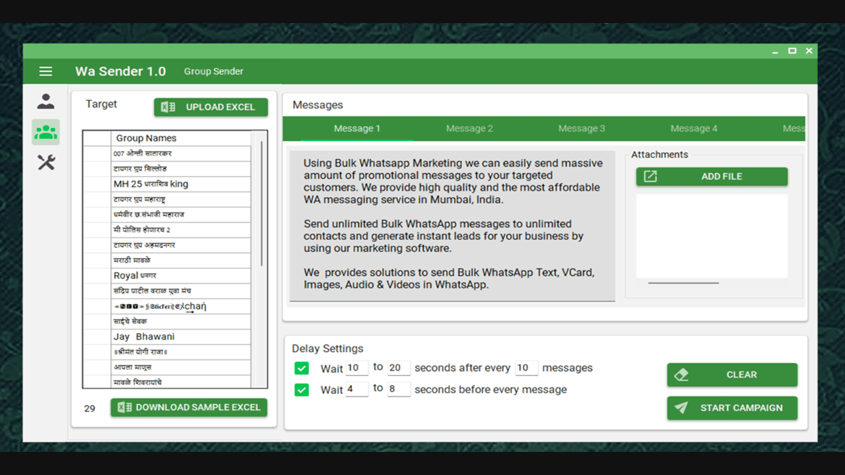Viewport: 845px width, 475px height.
Task: Click the attachments horizontal scrollbar
Action: tap(683, 283)
